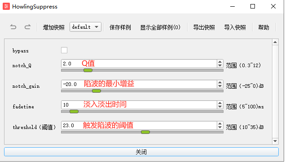The height and width of the screenshot is (163, 285).
Task: Click the 范围 (0.3~12) range text
Action: tap(243, 65)
